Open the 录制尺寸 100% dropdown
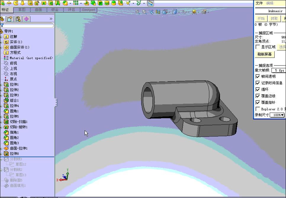This screenshot has width=286, height=198. [x=277, y=115]
